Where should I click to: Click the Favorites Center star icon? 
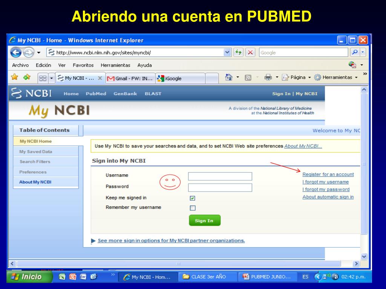(x=15, y=77)
